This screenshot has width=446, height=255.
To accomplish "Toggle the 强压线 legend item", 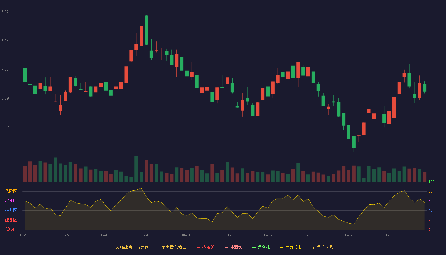I will (205, 247).
